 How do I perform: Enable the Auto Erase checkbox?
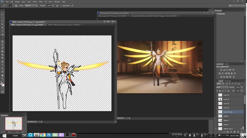point(61,6)
